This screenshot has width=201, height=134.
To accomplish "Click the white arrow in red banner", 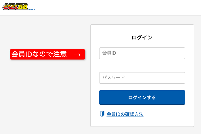I will 77,55.
